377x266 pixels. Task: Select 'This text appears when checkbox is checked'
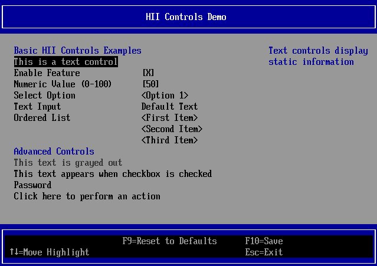click(x=113, y=174)
